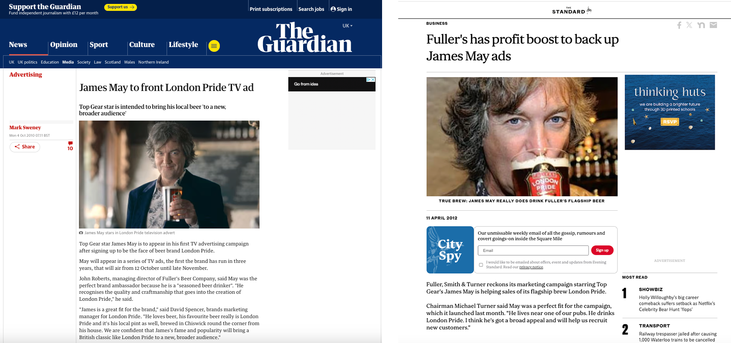Share article on X icon
This screenshot has height=343, width=731.
pos(689,25)
